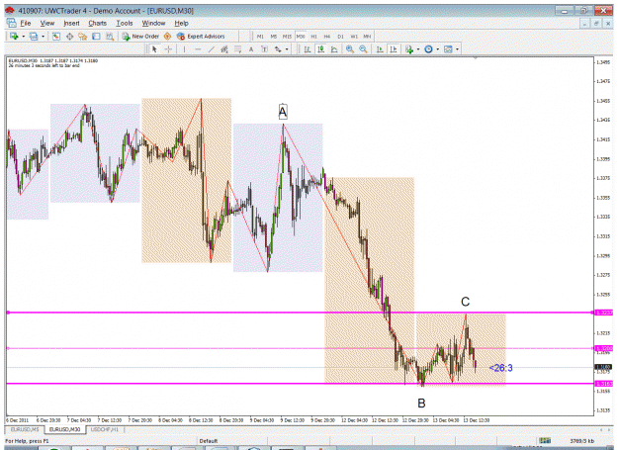The width and height of the screenshot is (618, 450).
Task: Switch chart to M15 timeframe
Action: (287, 37)
